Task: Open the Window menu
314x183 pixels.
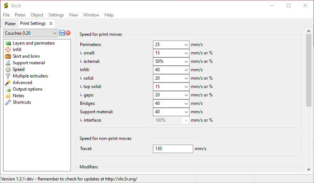Action: click(91, 15)
